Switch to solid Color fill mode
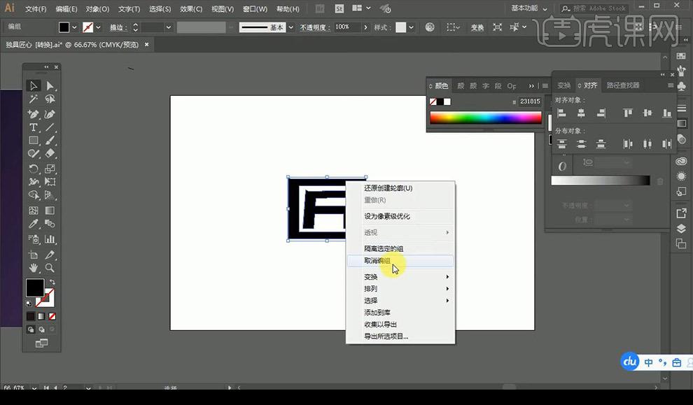The image size is (693, 405). pos(31,316)
